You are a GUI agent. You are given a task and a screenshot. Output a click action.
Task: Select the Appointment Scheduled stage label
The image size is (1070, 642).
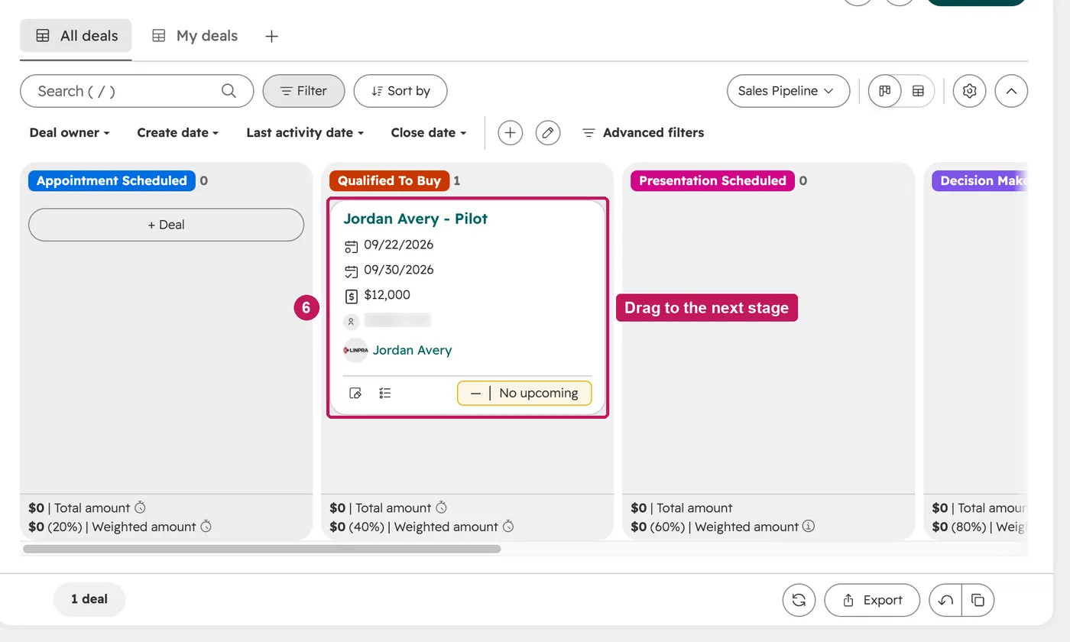tap(112, 180)
